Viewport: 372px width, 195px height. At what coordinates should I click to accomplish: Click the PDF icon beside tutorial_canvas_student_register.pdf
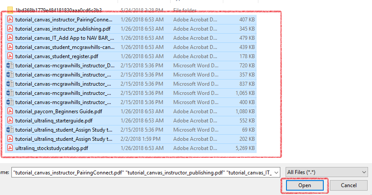point(10,56)
